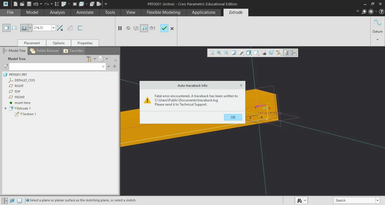Click the binoculars Find icon in status bar
The height and width of the screenshot is (205, 385).
point(299,200)
